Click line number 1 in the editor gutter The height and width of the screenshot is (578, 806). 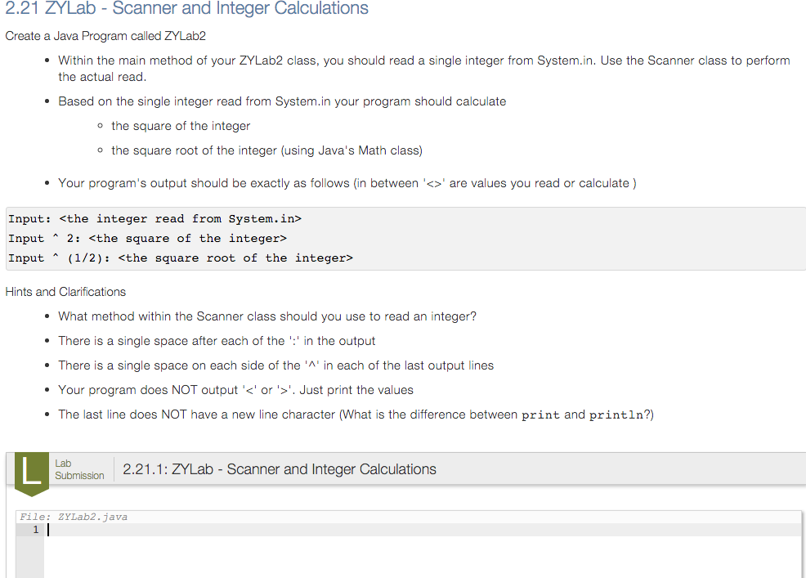[35, 530]
